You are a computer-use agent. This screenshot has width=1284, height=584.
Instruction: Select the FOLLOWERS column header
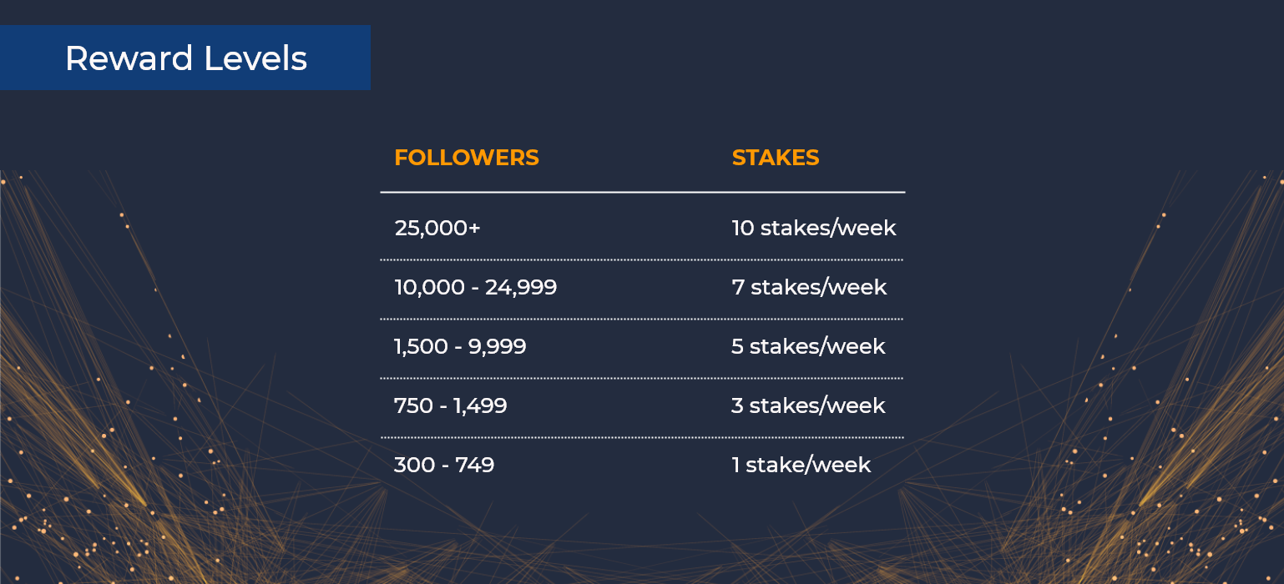pyautogui.click(x=467, y=158)
